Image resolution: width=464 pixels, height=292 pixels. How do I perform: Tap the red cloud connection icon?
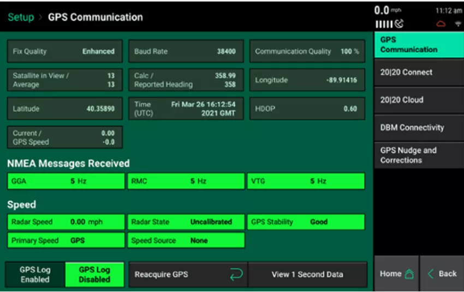pos(441,25)
